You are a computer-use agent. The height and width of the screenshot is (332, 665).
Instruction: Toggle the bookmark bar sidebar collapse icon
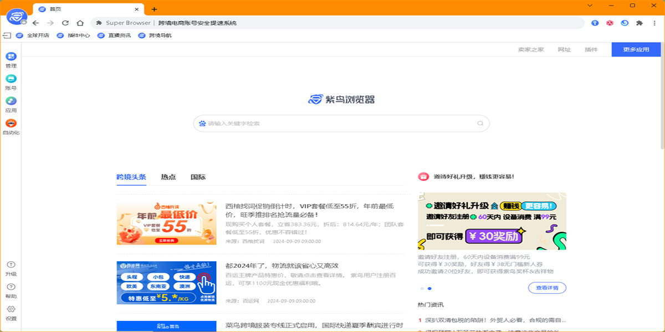(x=7, y=35)
